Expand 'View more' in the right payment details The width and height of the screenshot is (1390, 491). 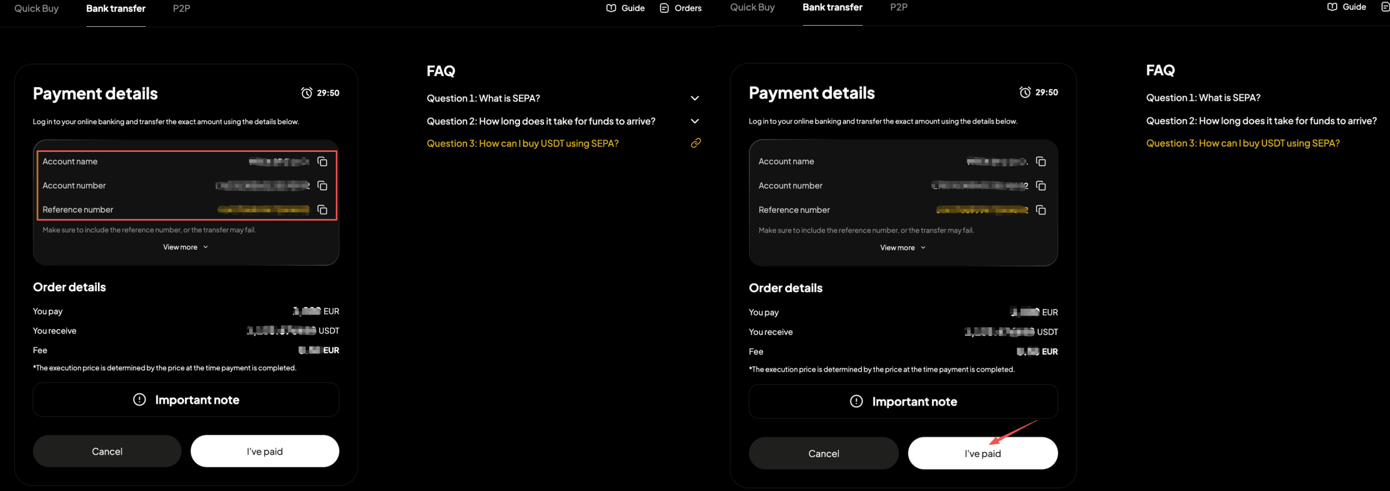pyautogui.click(x=902, y=247)
